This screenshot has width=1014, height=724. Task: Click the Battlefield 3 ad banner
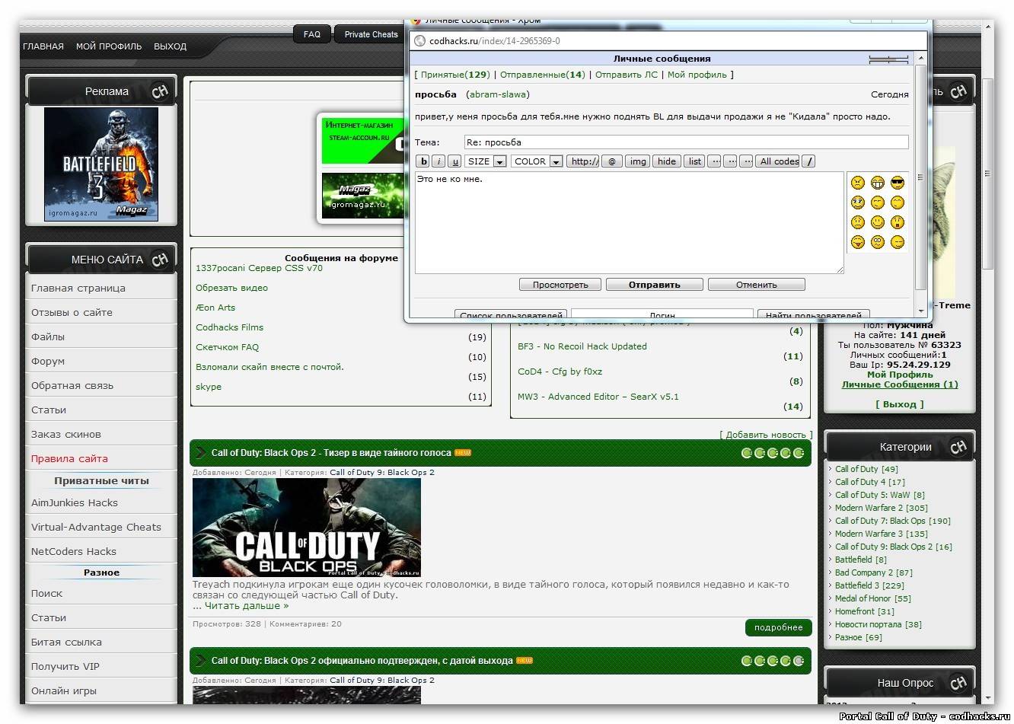point(101,164)
